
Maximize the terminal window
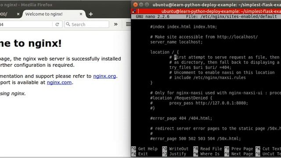point(147,4)
